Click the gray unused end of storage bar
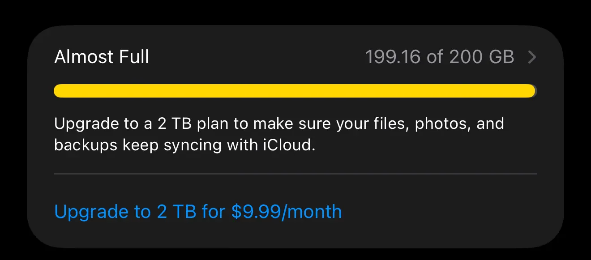 pyautogui.click(x=536, y=91)
